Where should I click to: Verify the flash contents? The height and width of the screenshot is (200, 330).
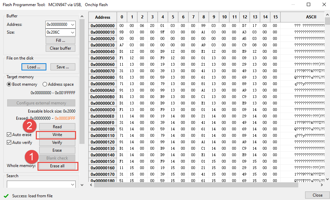[x=57, y=142]
